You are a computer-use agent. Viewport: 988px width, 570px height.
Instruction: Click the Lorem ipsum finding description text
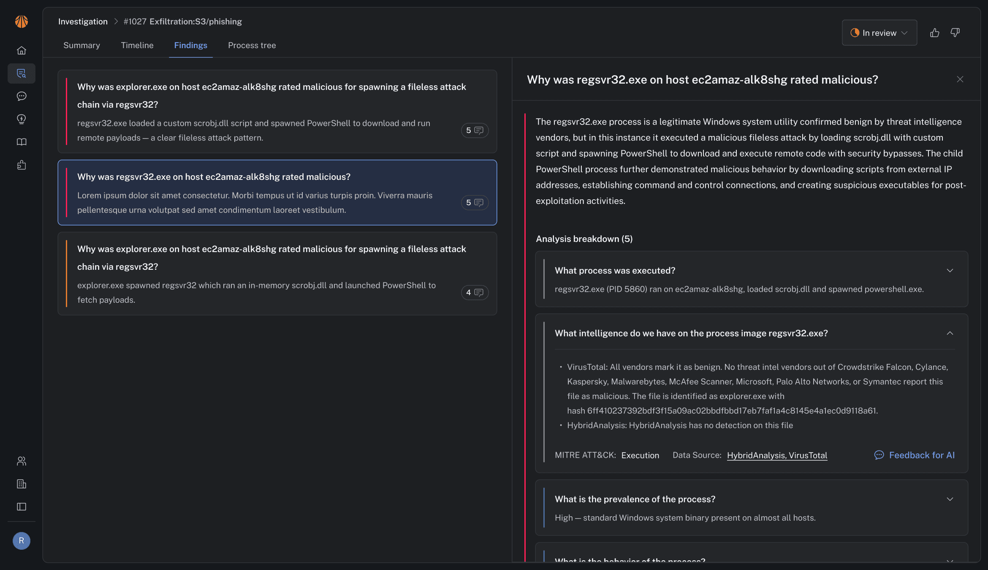pos(255,203)
